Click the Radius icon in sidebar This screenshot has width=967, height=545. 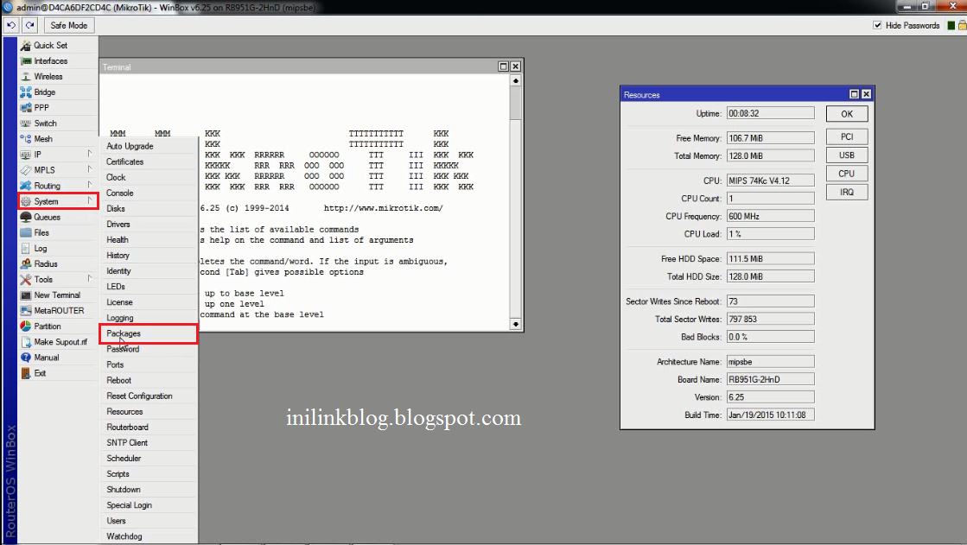point(25,264)
